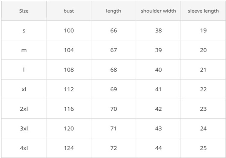
Task: Click the length value 66 cell
Action: coord(113,30)
